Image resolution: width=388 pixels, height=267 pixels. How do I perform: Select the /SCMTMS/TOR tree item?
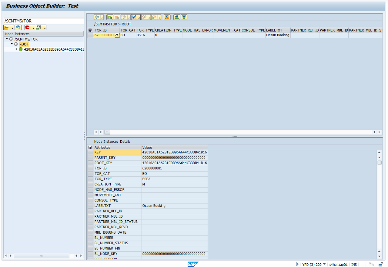(x=26, y=39)
